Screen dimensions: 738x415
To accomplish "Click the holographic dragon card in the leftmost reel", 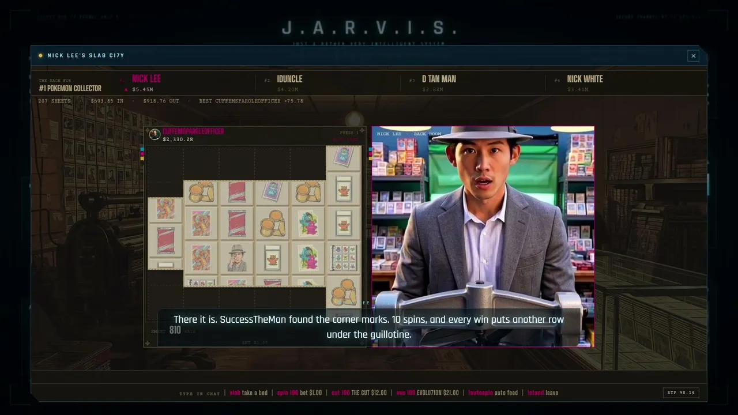I will click(x=165, y=210).
